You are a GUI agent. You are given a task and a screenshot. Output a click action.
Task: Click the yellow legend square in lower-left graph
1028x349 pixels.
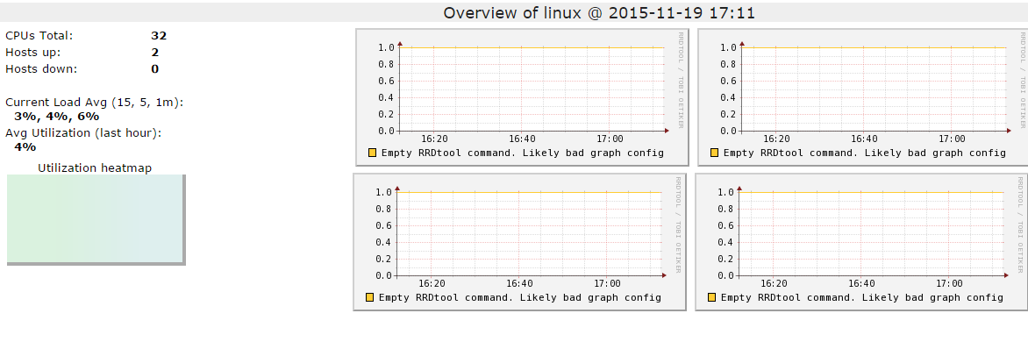point(370,298)
